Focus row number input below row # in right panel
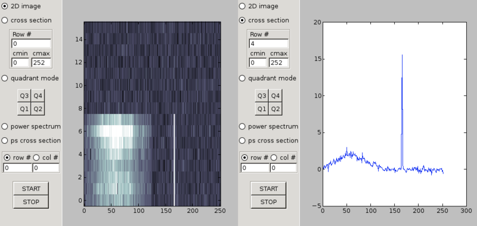The height and width of the screenshot is (226, 477). tap(255, 168)
